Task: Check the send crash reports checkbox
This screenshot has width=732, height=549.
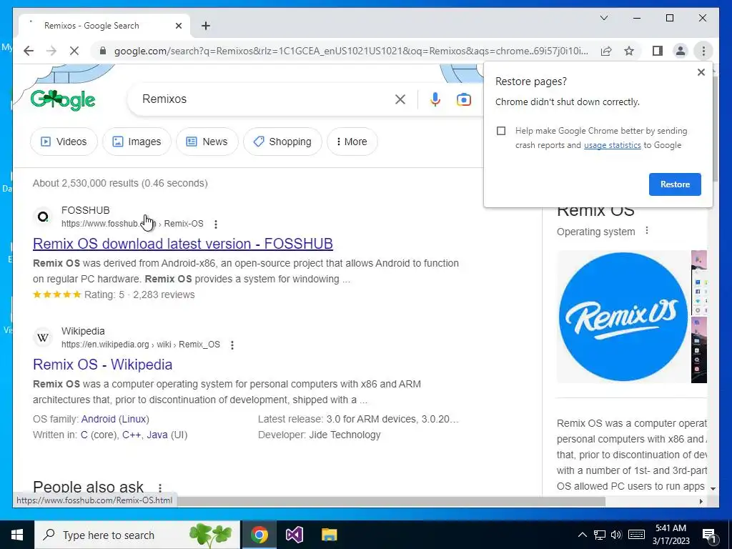Action: point(501,131)
